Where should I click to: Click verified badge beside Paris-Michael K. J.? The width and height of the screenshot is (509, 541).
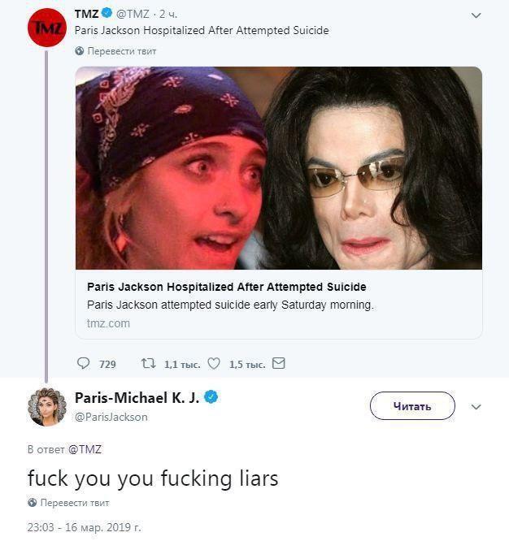pyautogui.click(x=211, y=397)
